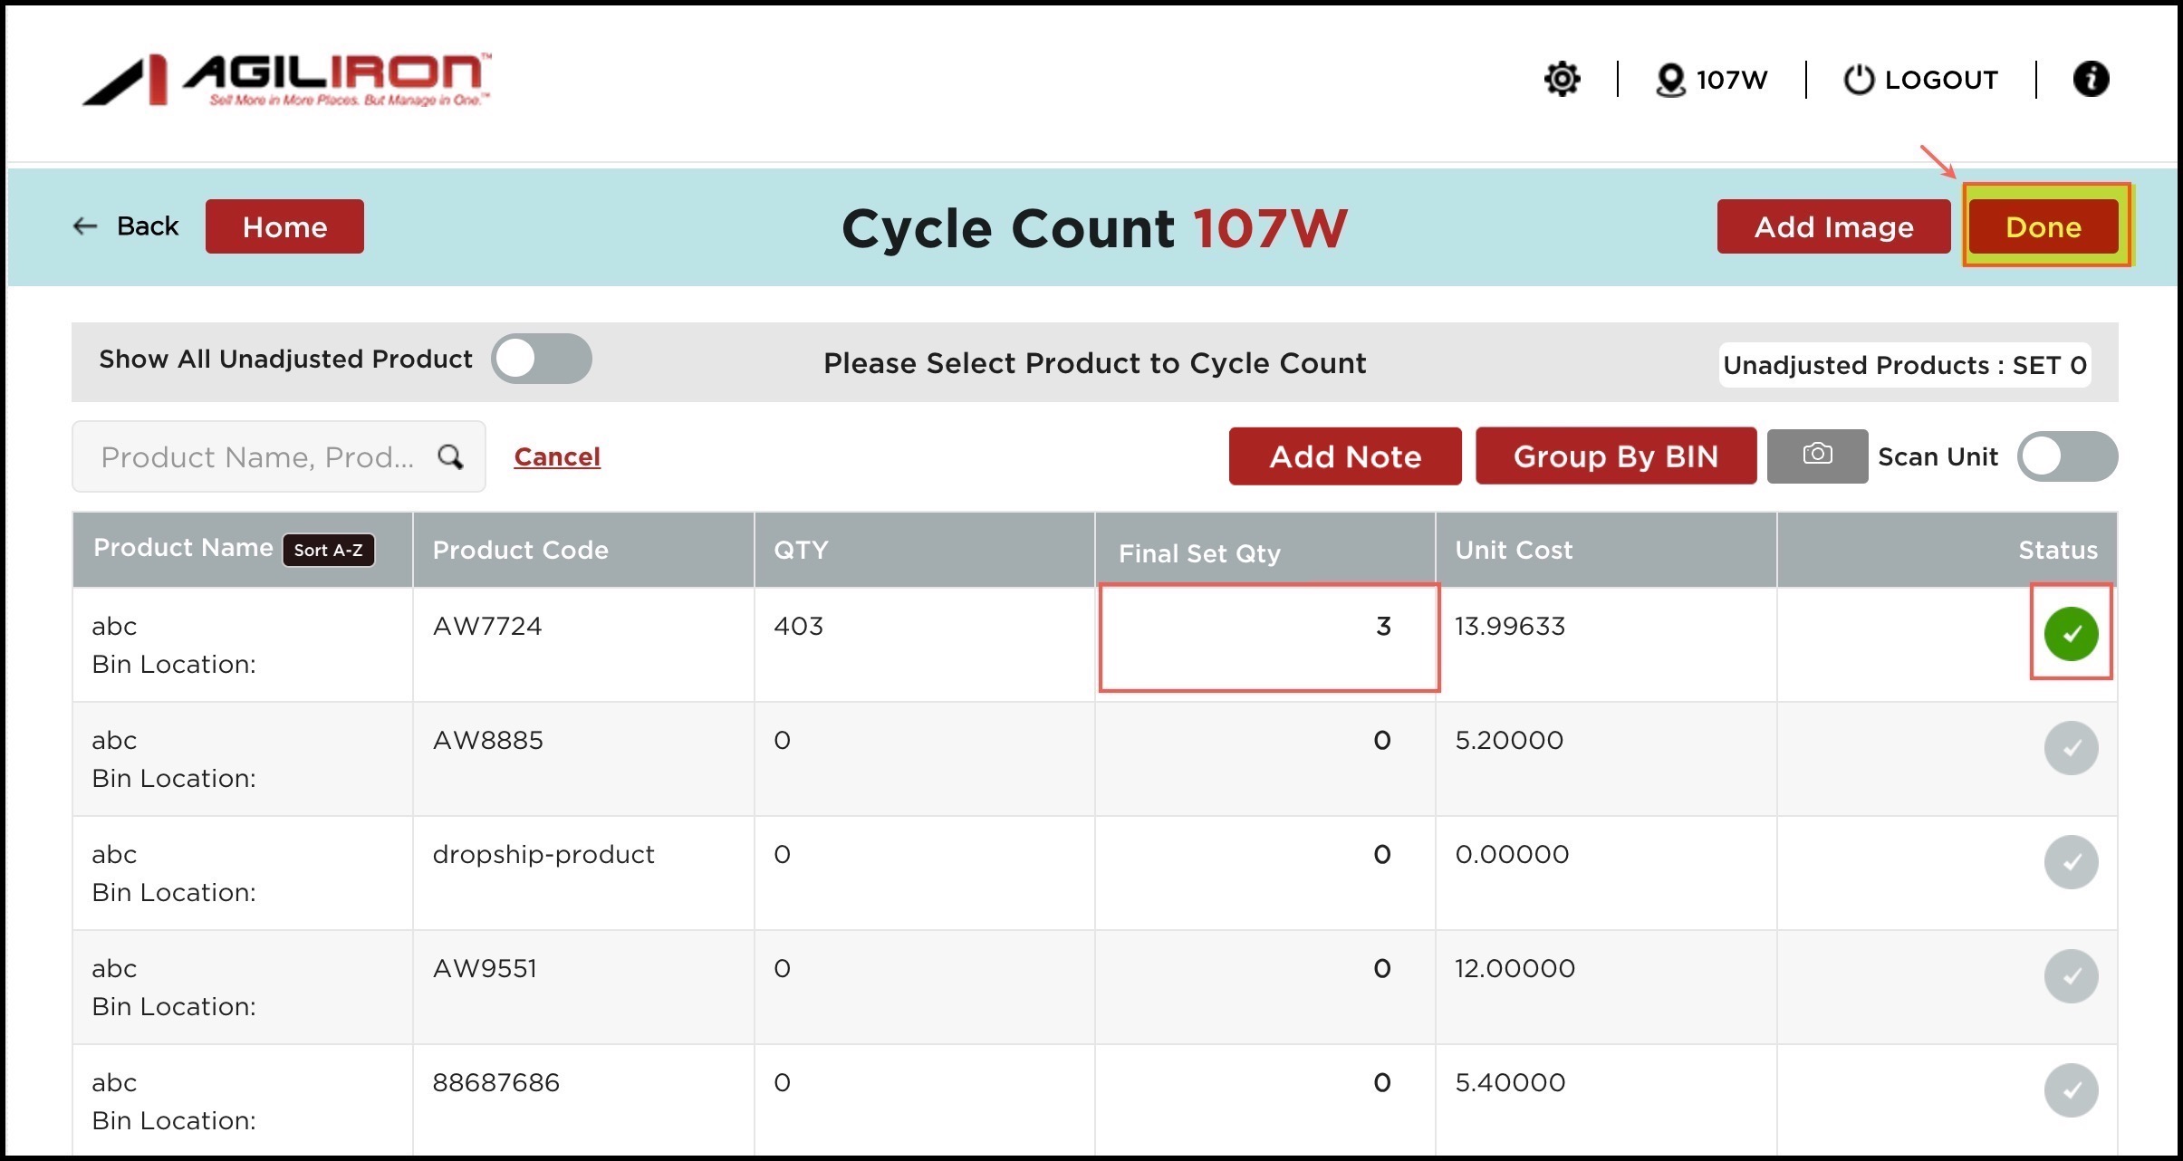Screen dimensions: 2183x1161
Task: Enable the Scan Unit toggle
Action: coord(2066,456)
